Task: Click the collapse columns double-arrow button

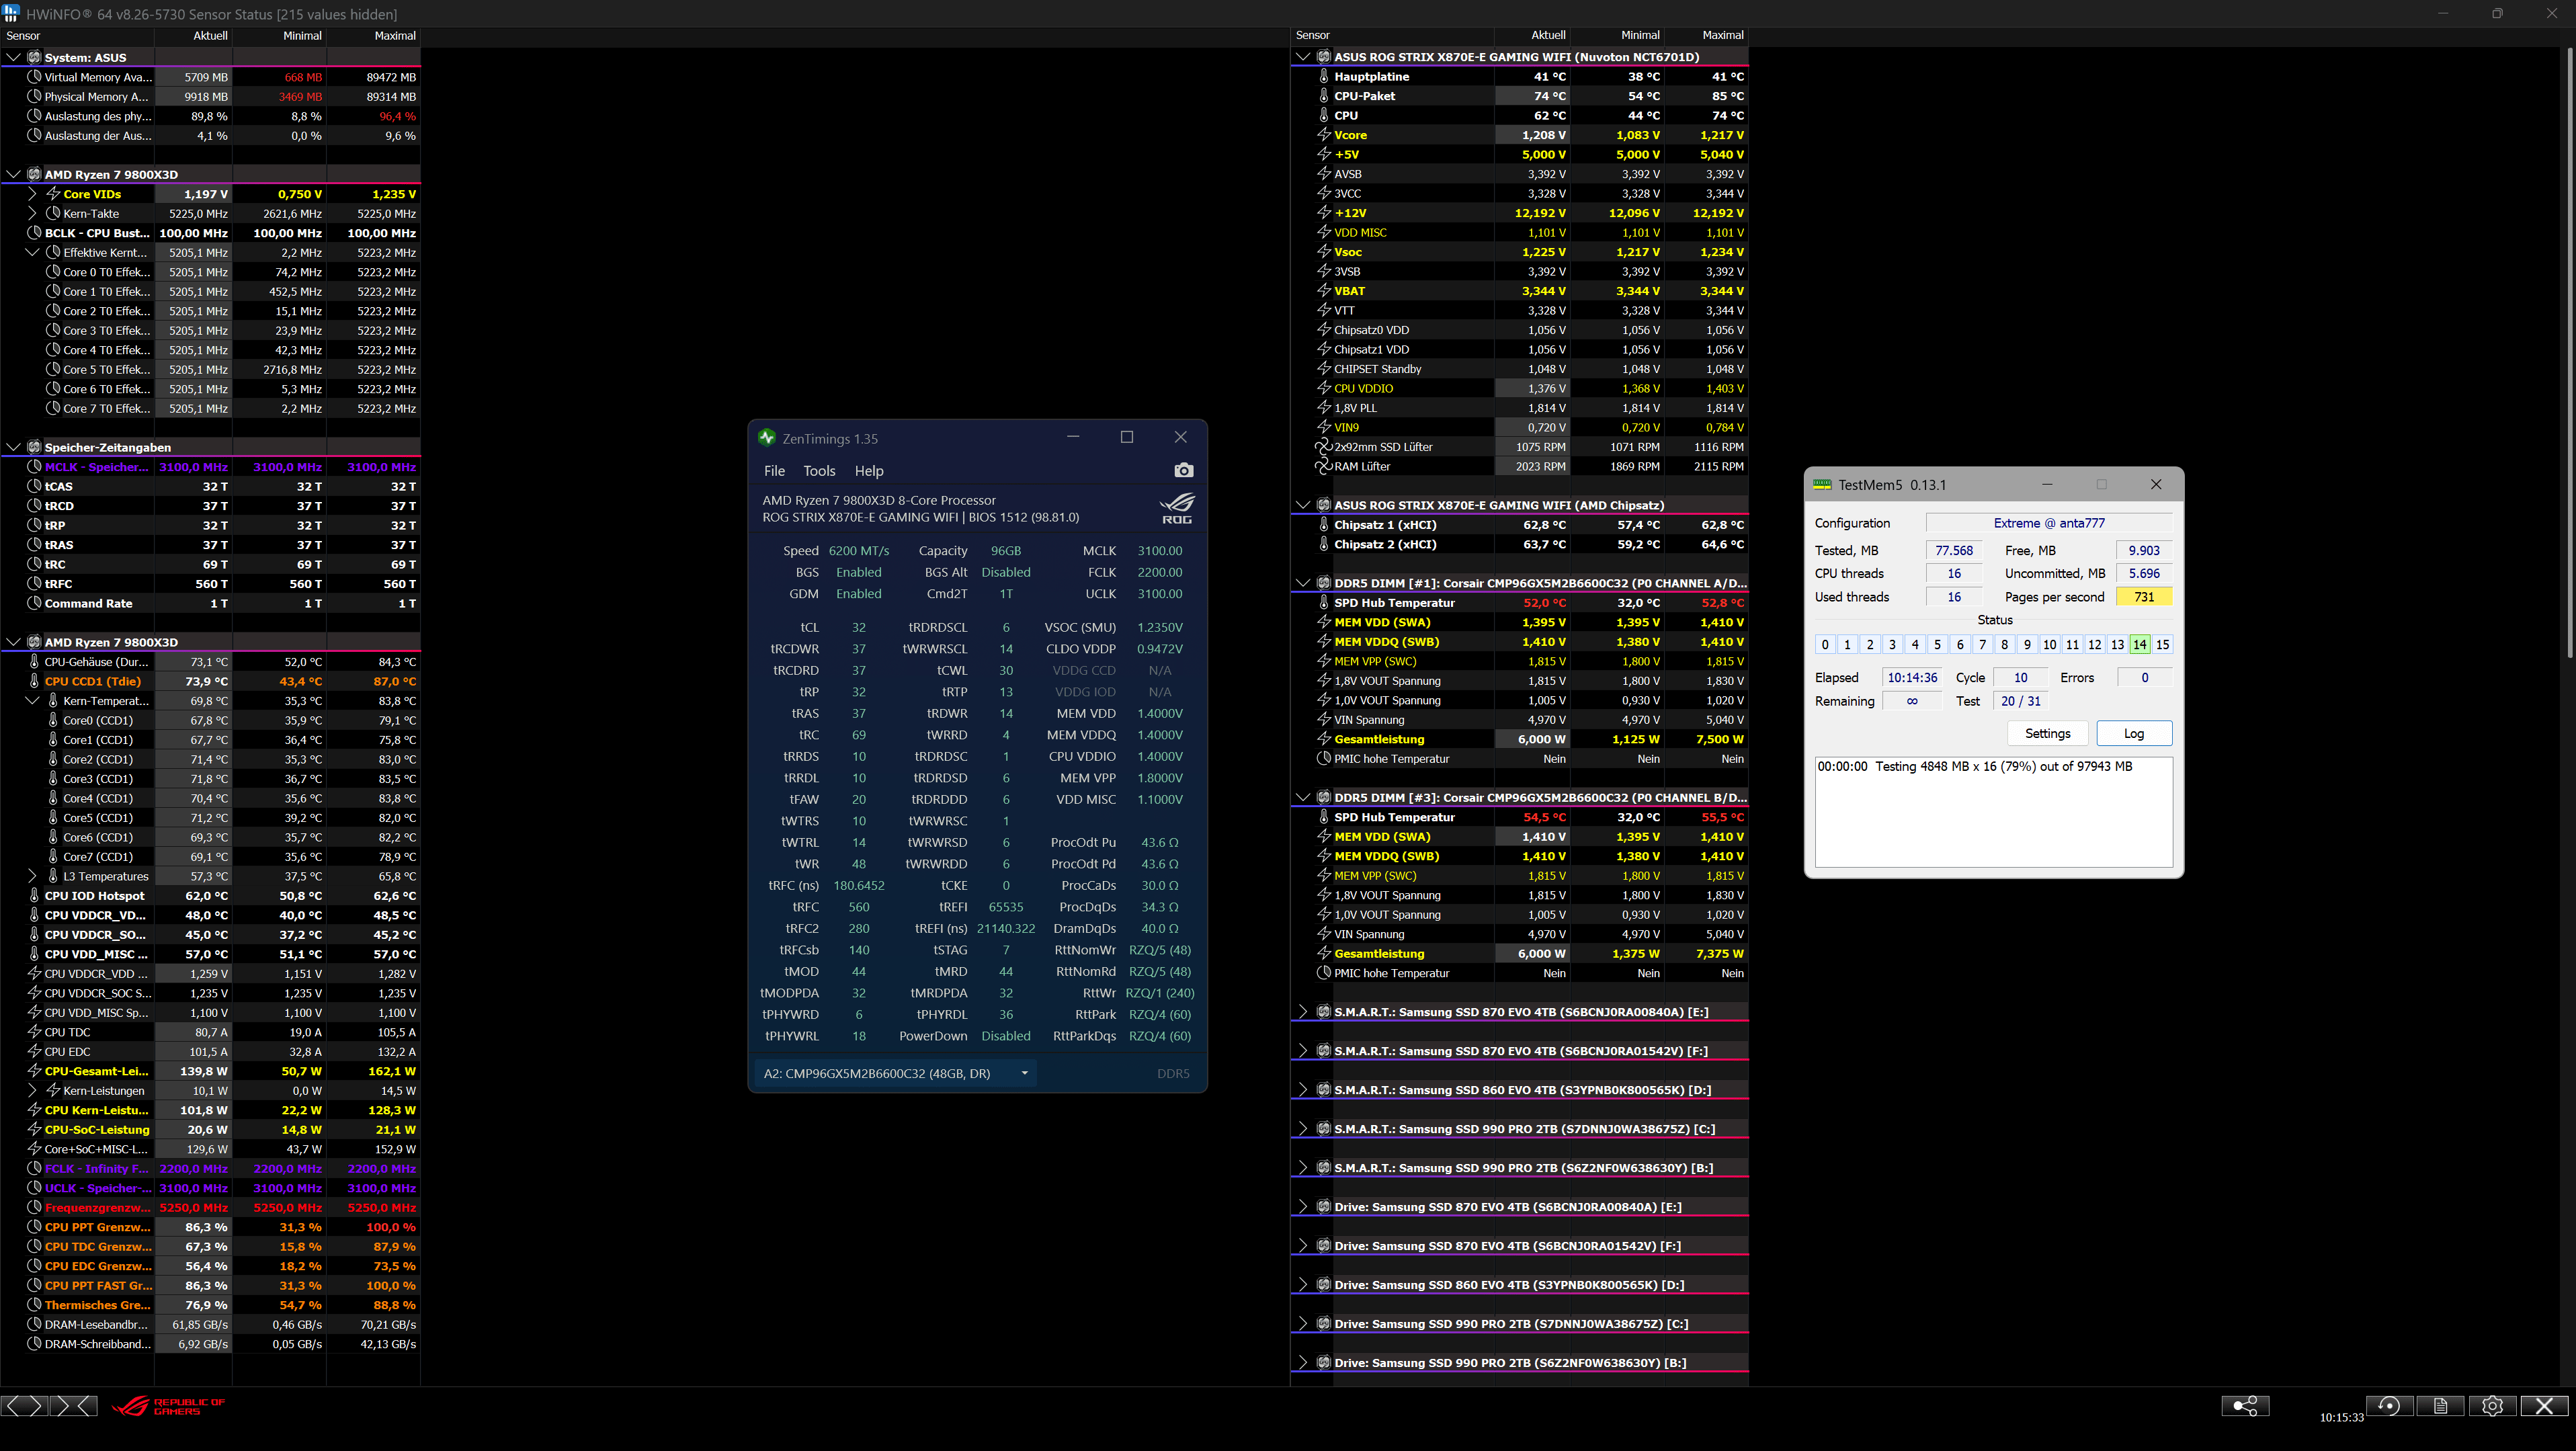Action: [x=74, y=1406]
